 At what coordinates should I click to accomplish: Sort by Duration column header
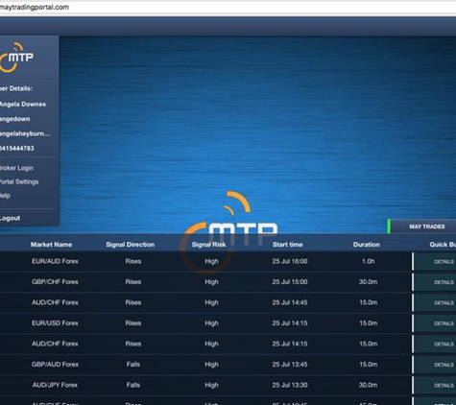tap(367, 245)
